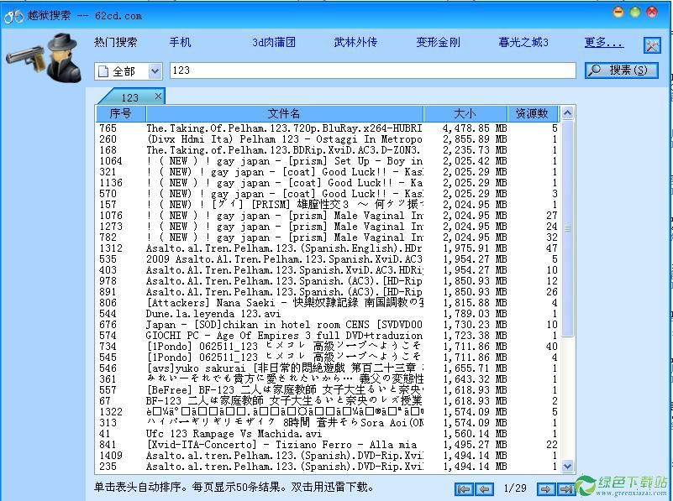Click the 搜索(S) search button
This screenshot has height=501, width=673.
point(621,70)
